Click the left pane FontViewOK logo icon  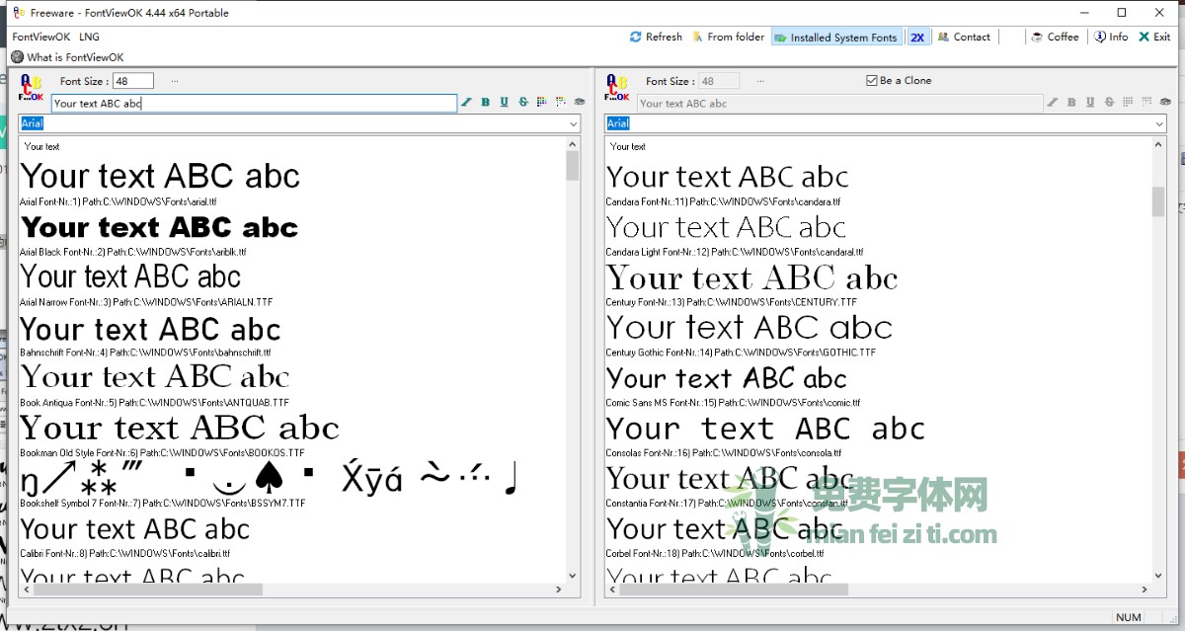[32, 88]
